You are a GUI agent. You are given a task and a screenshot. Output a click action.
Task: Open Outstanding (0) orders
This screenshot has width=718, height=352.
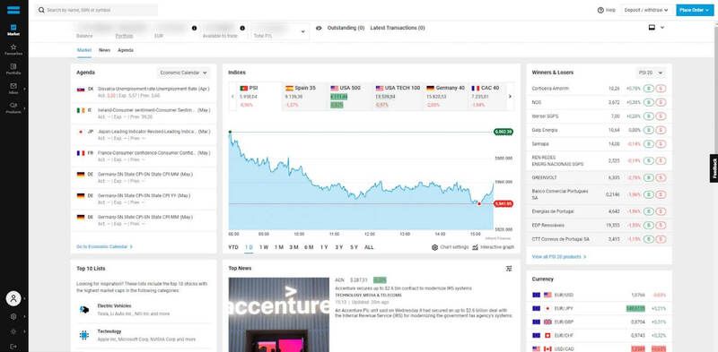346,28
